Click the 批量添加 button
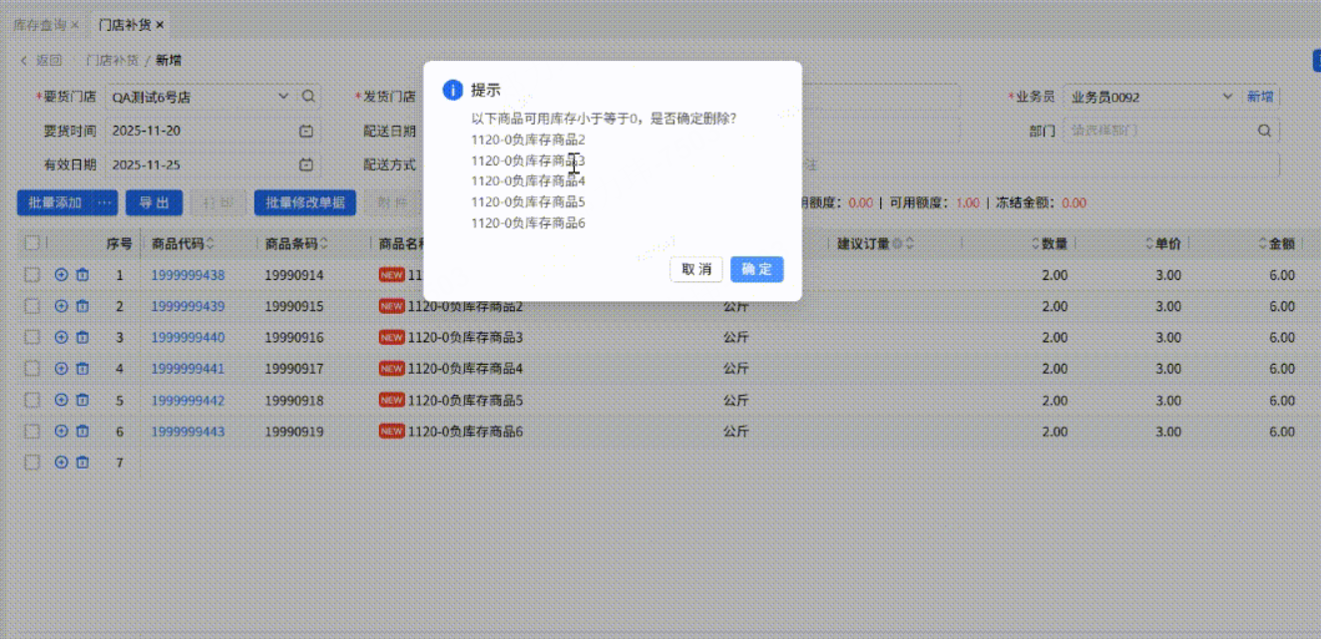Screen dimensions: 1321x639 click(55, 202)
